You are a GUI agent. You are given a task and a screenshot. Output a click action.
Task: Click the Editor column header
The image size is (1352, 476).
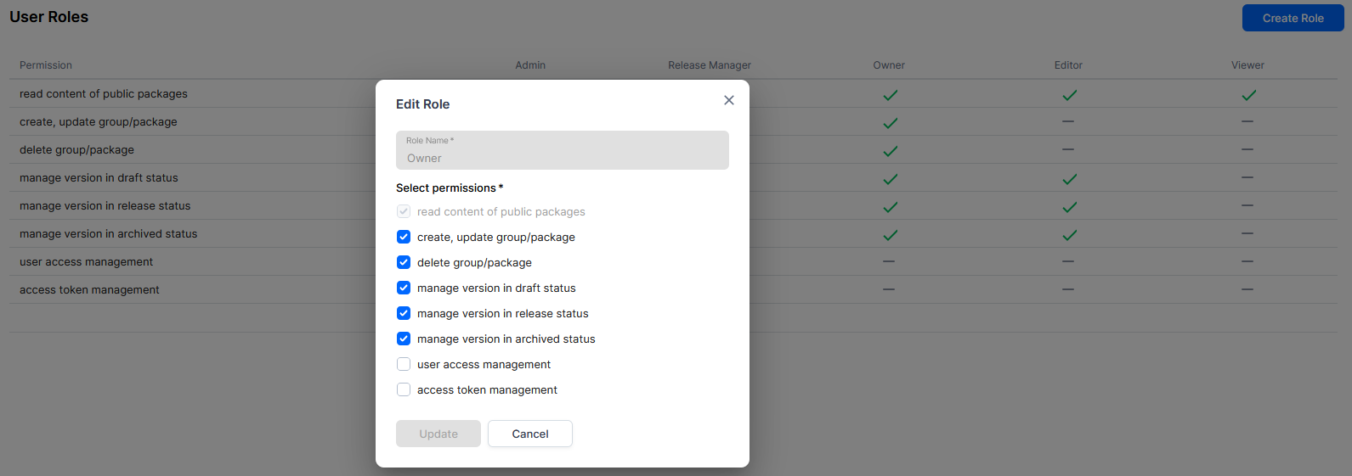pos(1068,65)
